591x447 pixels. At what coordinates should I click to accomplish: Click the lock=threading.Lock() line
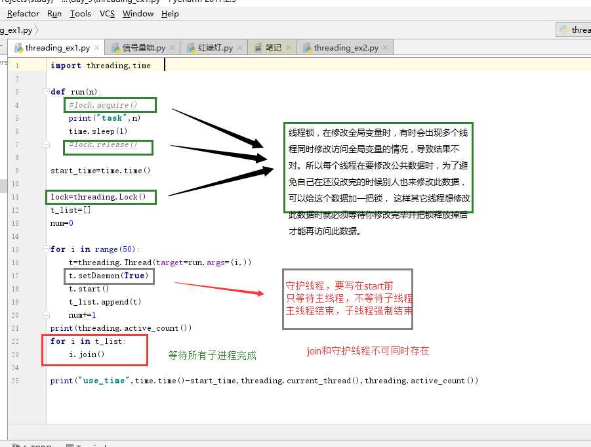[x=98, y=197]
